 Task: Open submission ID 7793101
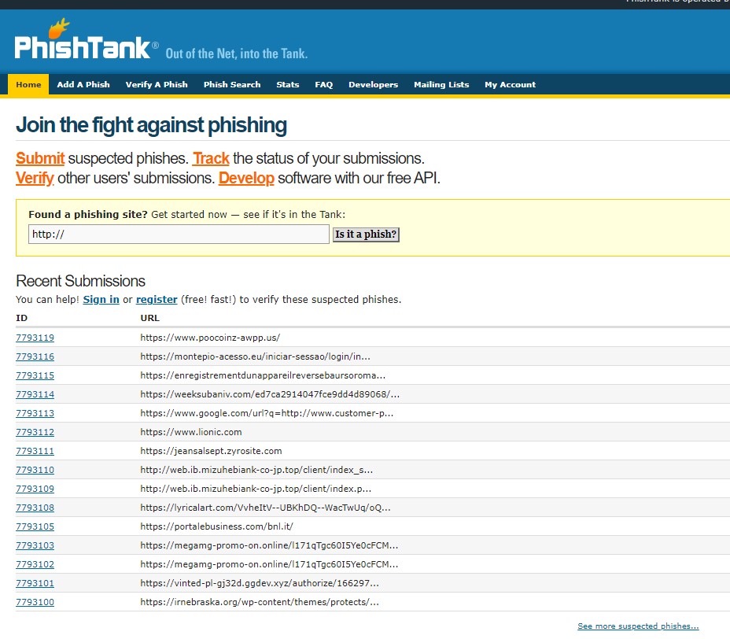[35, 583]
